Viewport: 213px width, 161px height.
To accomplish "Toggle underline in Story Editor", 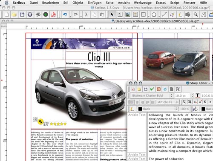I will (x=184, y=102).
